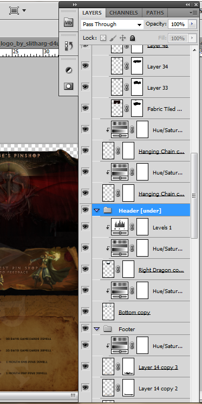202x404 pixels.
Task: Lock position move icon
Action: click(x=123, y=38)
